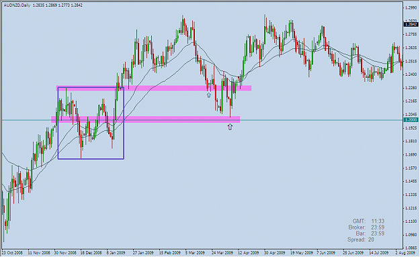
Task: Click the 30 Apr 2009 date label
Action: [x=275, y=253]
